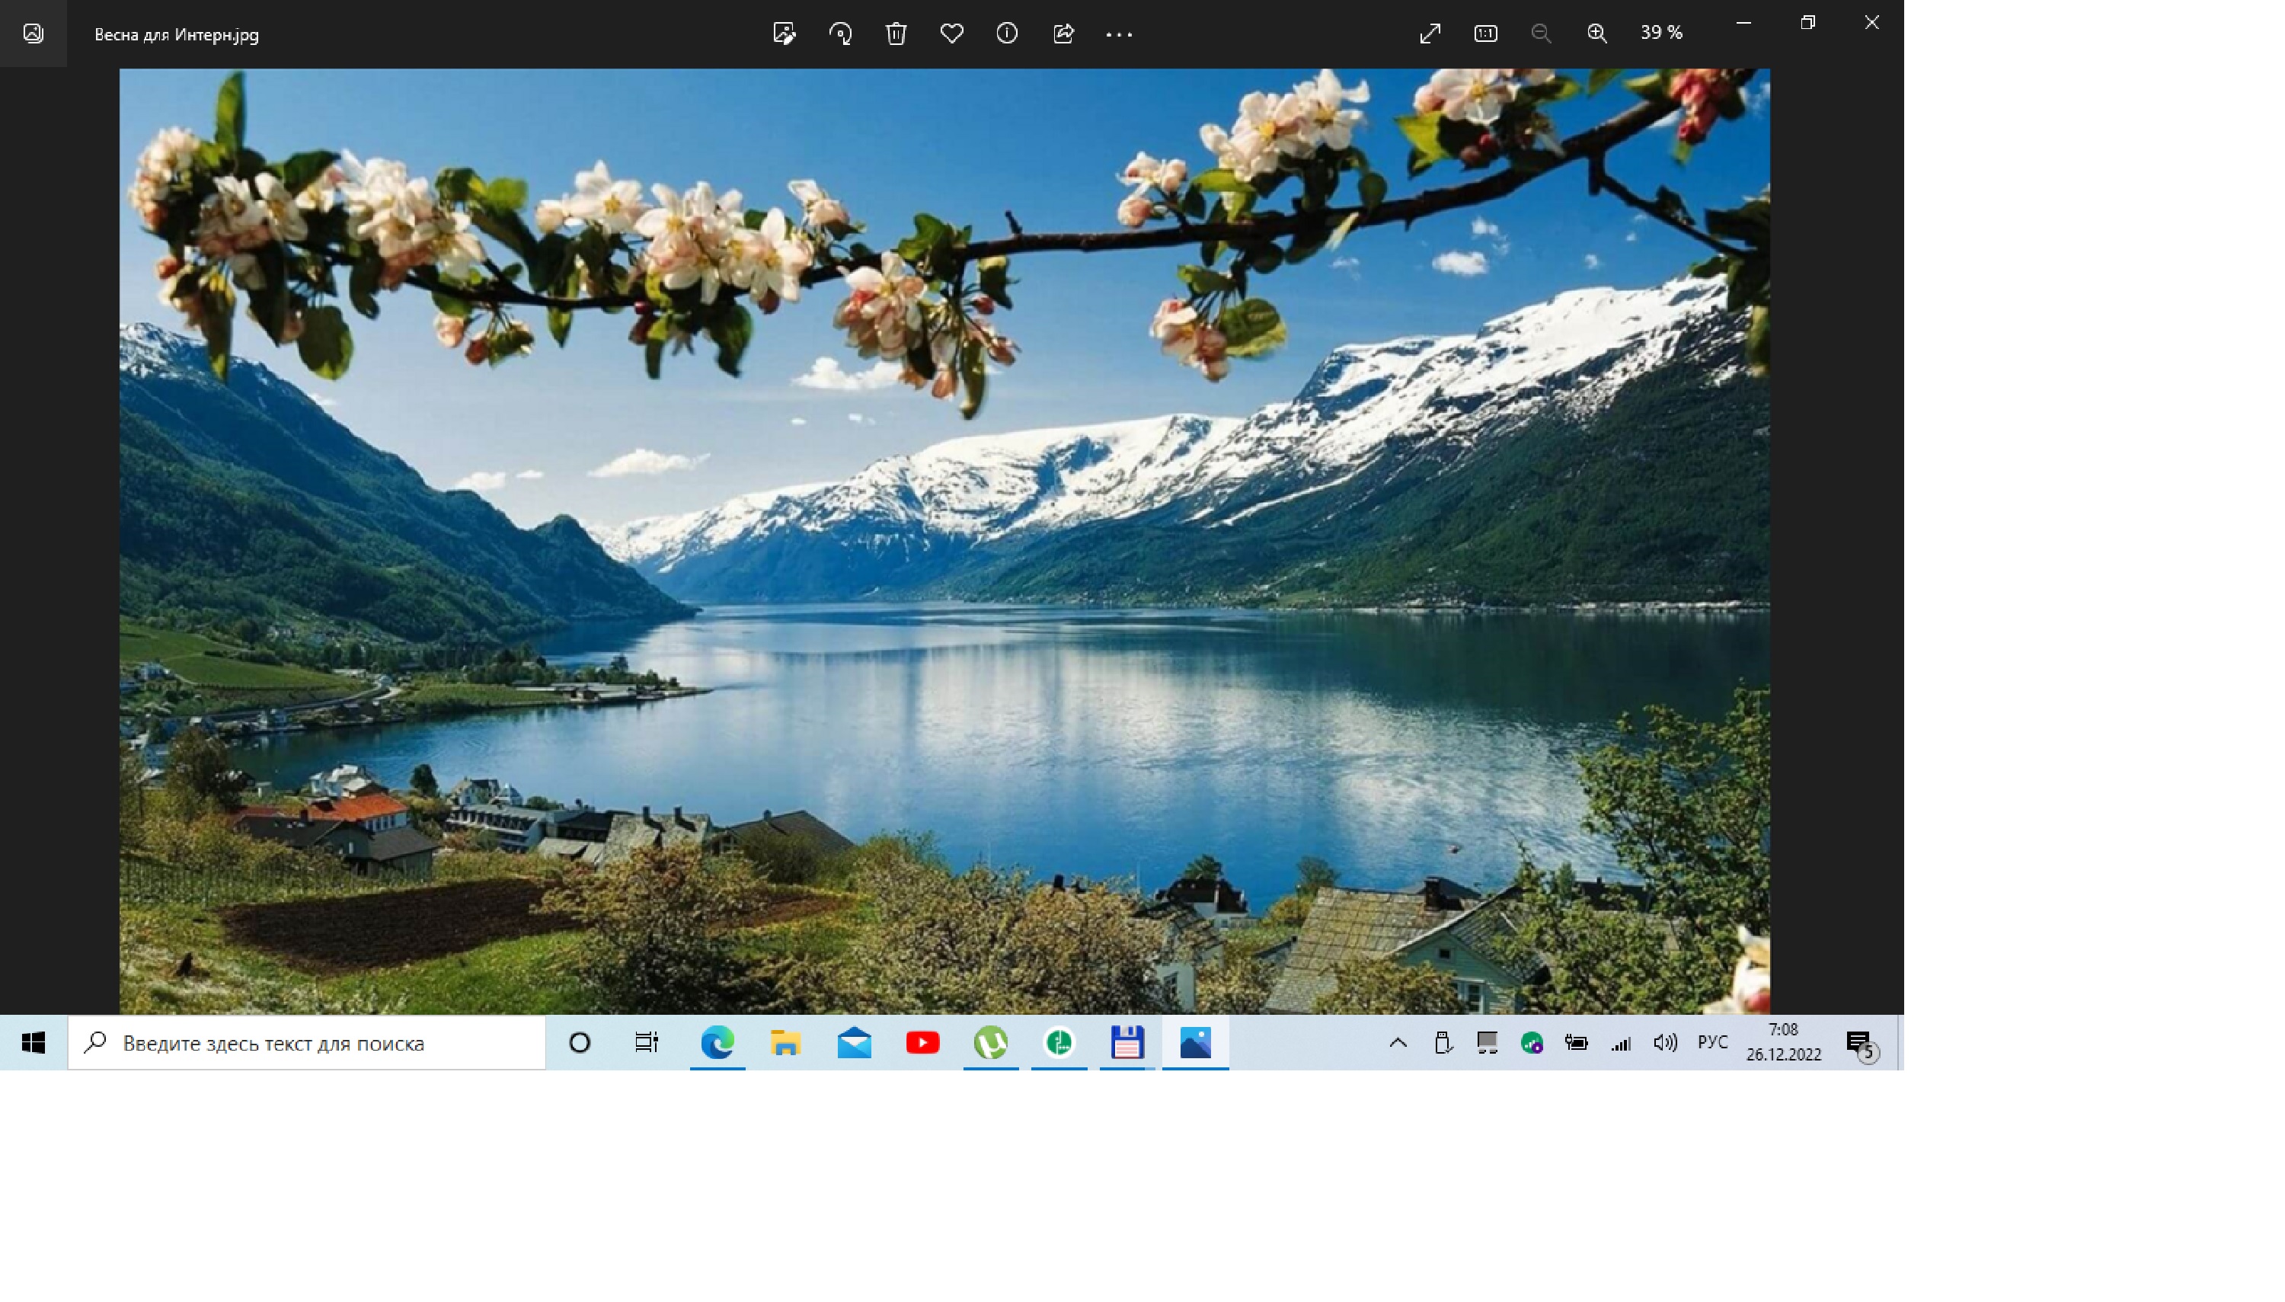Delete the photo with the trash icon
Image resolution: width=2285 pixels, height=1302 pixels.
pyautogui.click(x=896, y=34)
